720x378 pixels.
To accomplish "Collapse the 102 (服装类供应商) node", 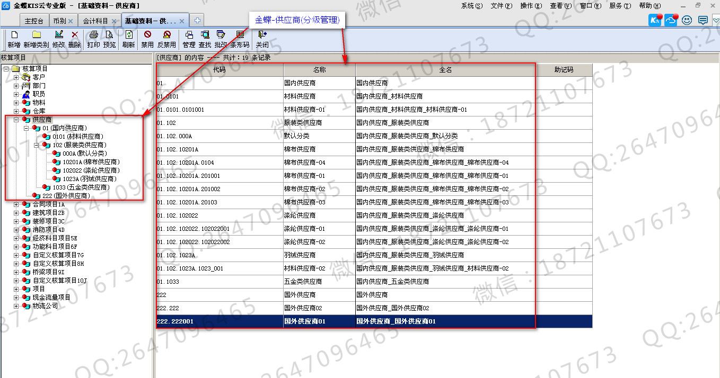I will pyautogui.click(x=37, y=145).
